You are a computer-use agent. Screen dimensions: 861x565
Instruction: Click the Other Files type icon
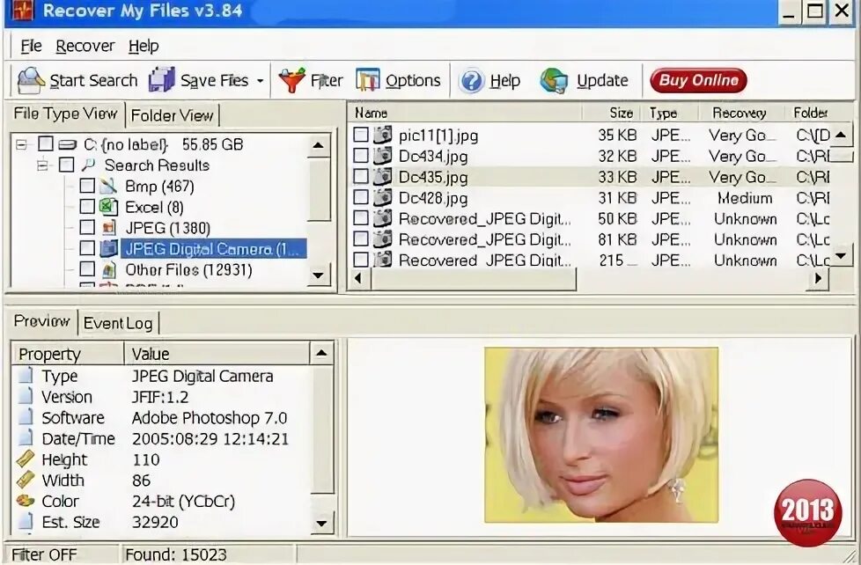pos(108,269)
